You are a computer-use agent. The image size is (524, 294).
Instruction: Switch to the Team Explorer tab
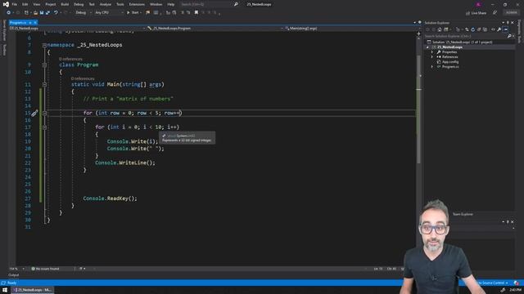click(x=463, y=214)
